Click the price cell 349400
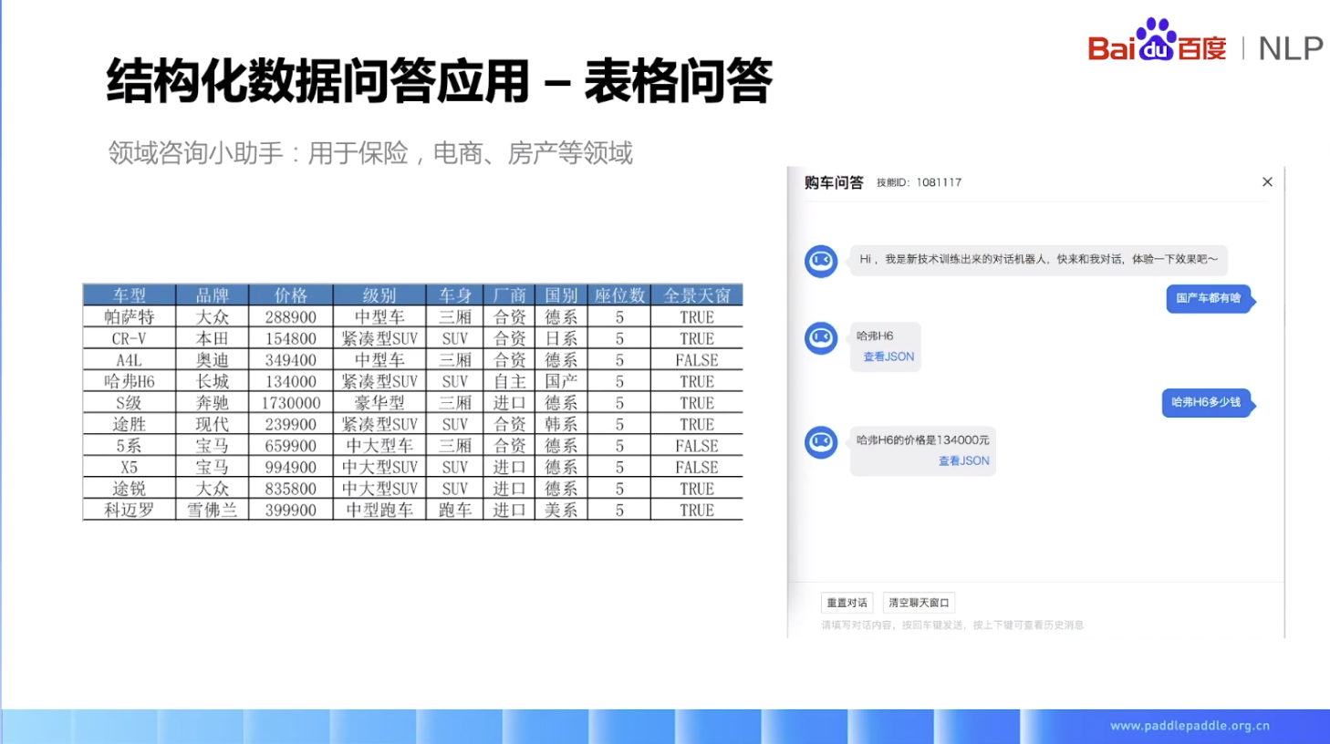This screenshot has width=1330, height=744. (291, 360)
